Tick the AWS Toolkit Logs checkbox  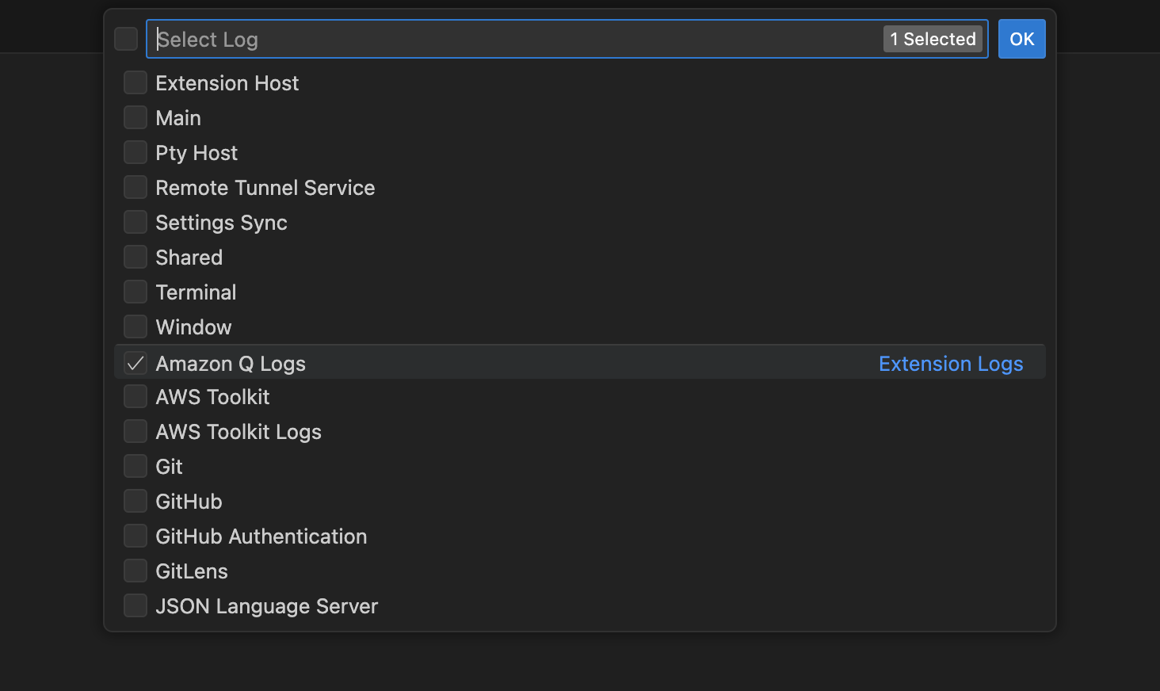tap(135, 432)
